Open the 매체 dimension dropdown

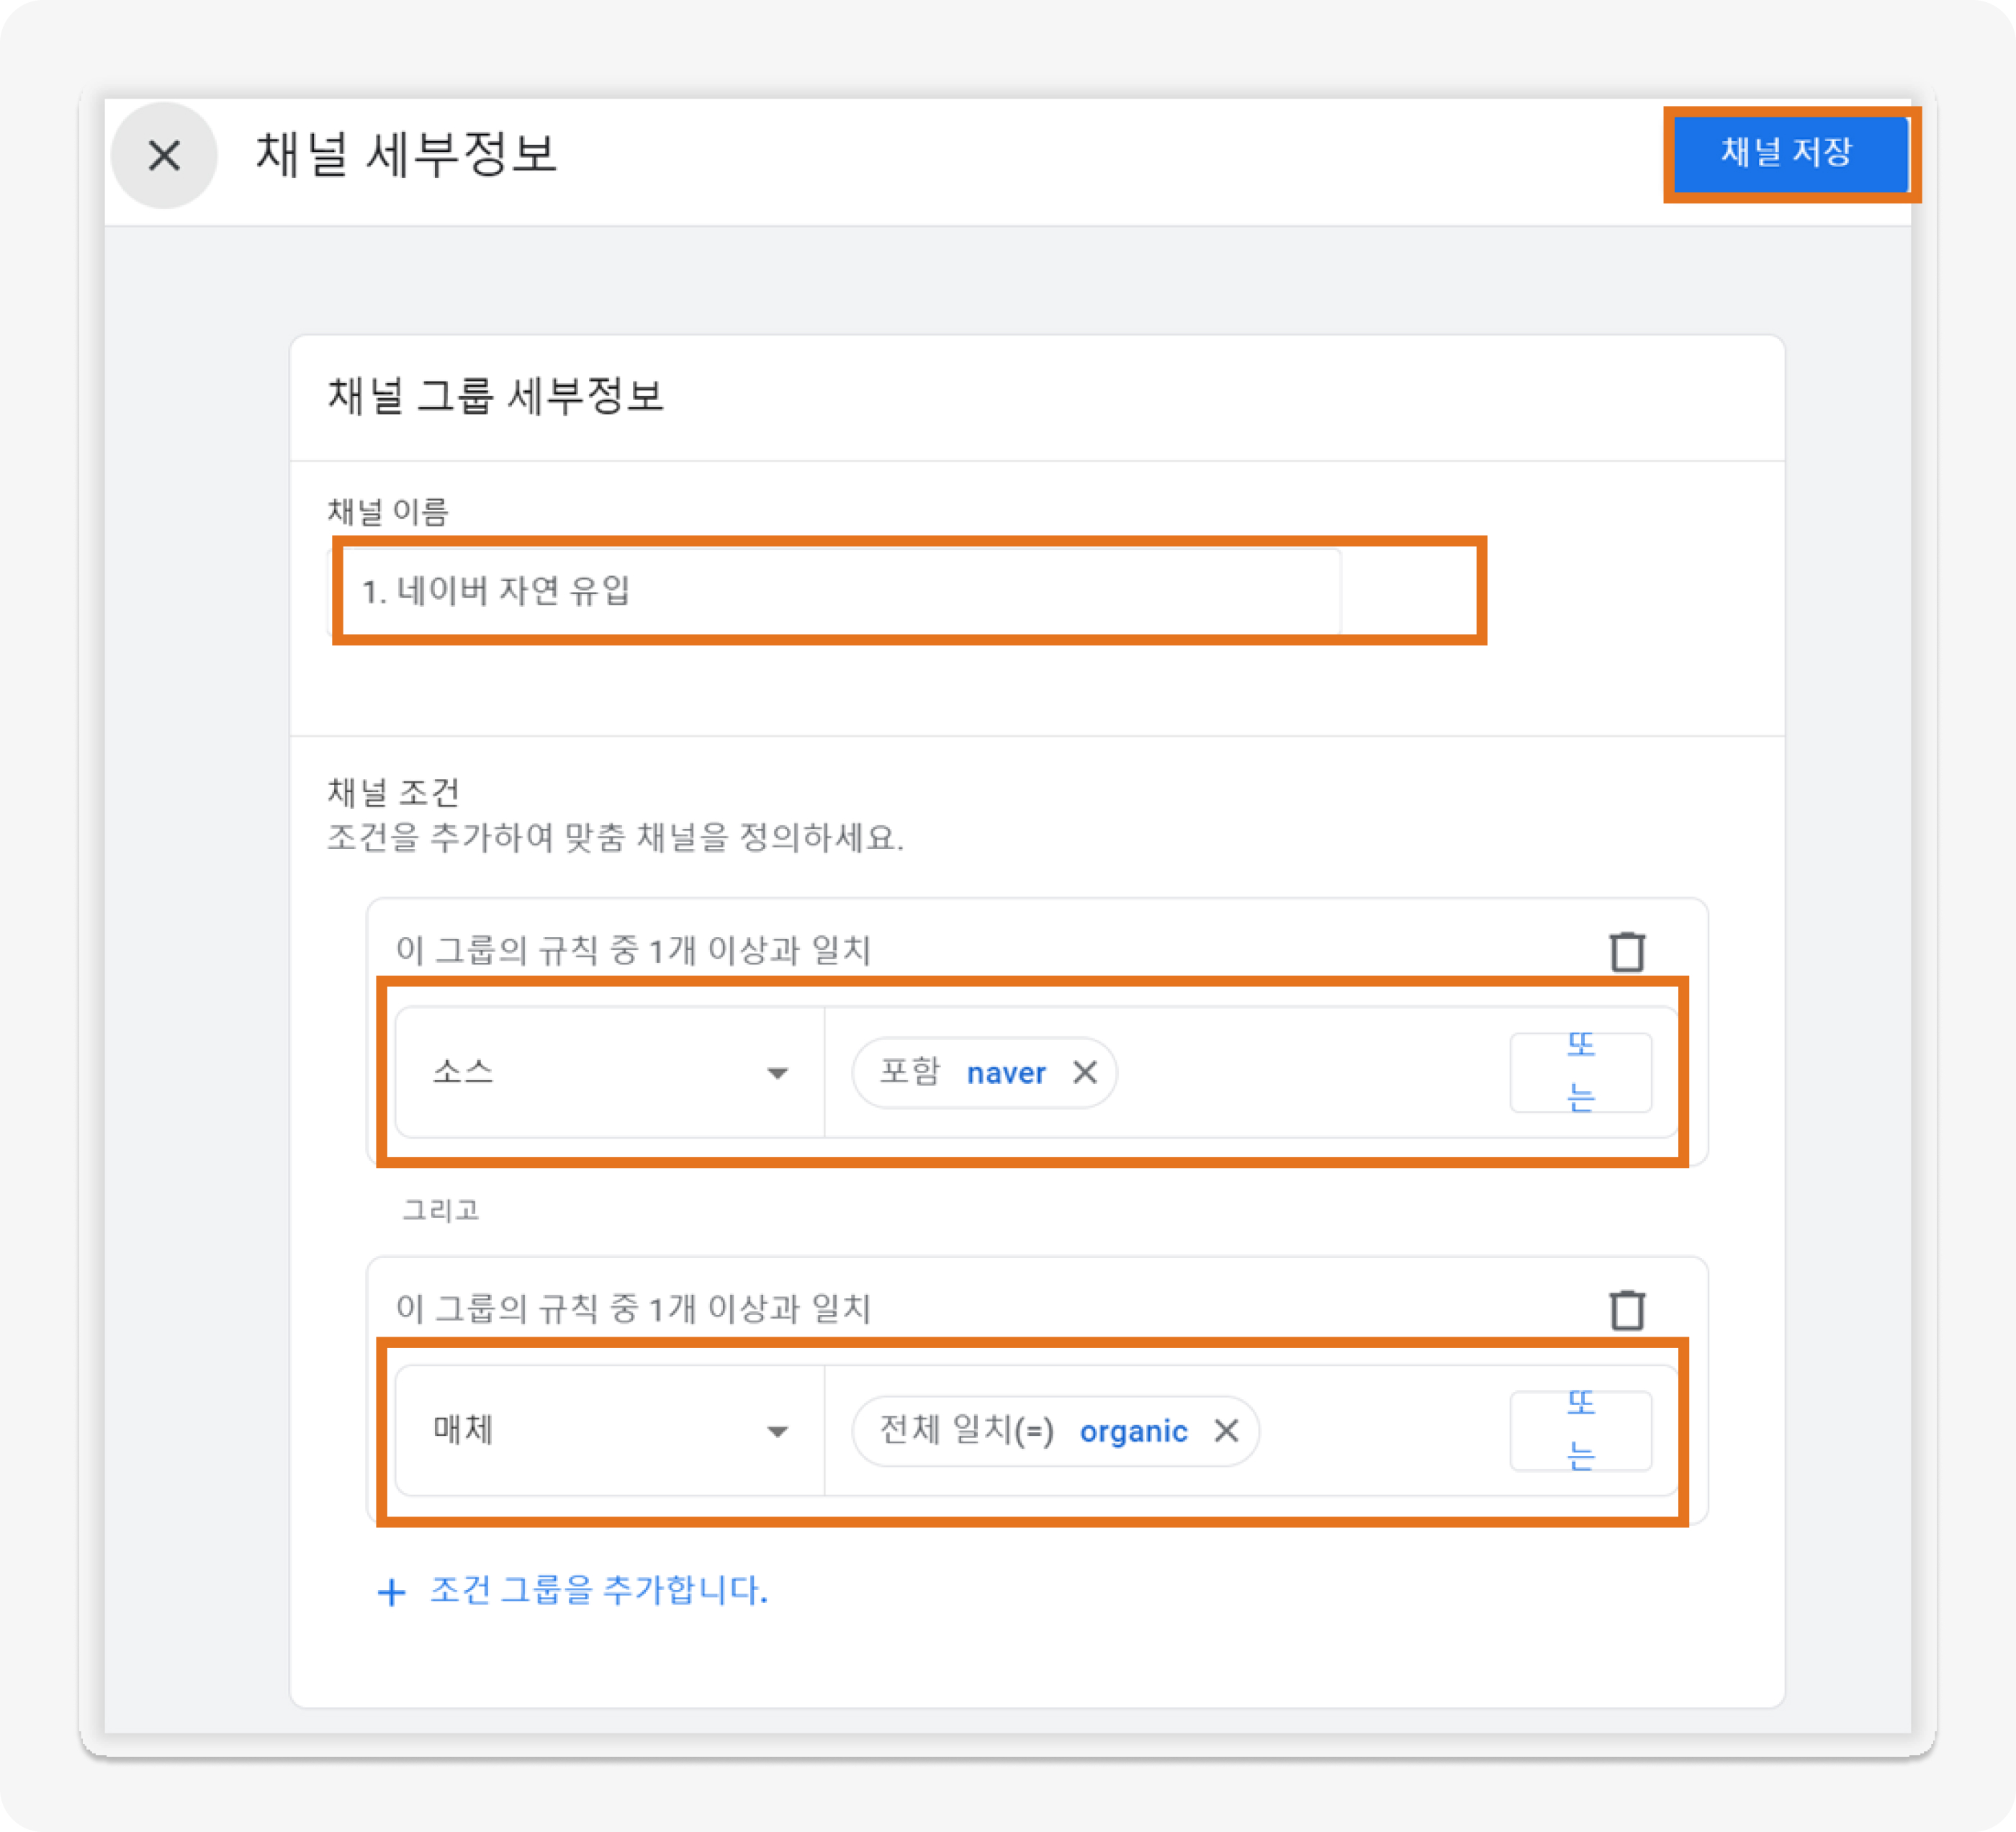click(x=610, y=1431)
